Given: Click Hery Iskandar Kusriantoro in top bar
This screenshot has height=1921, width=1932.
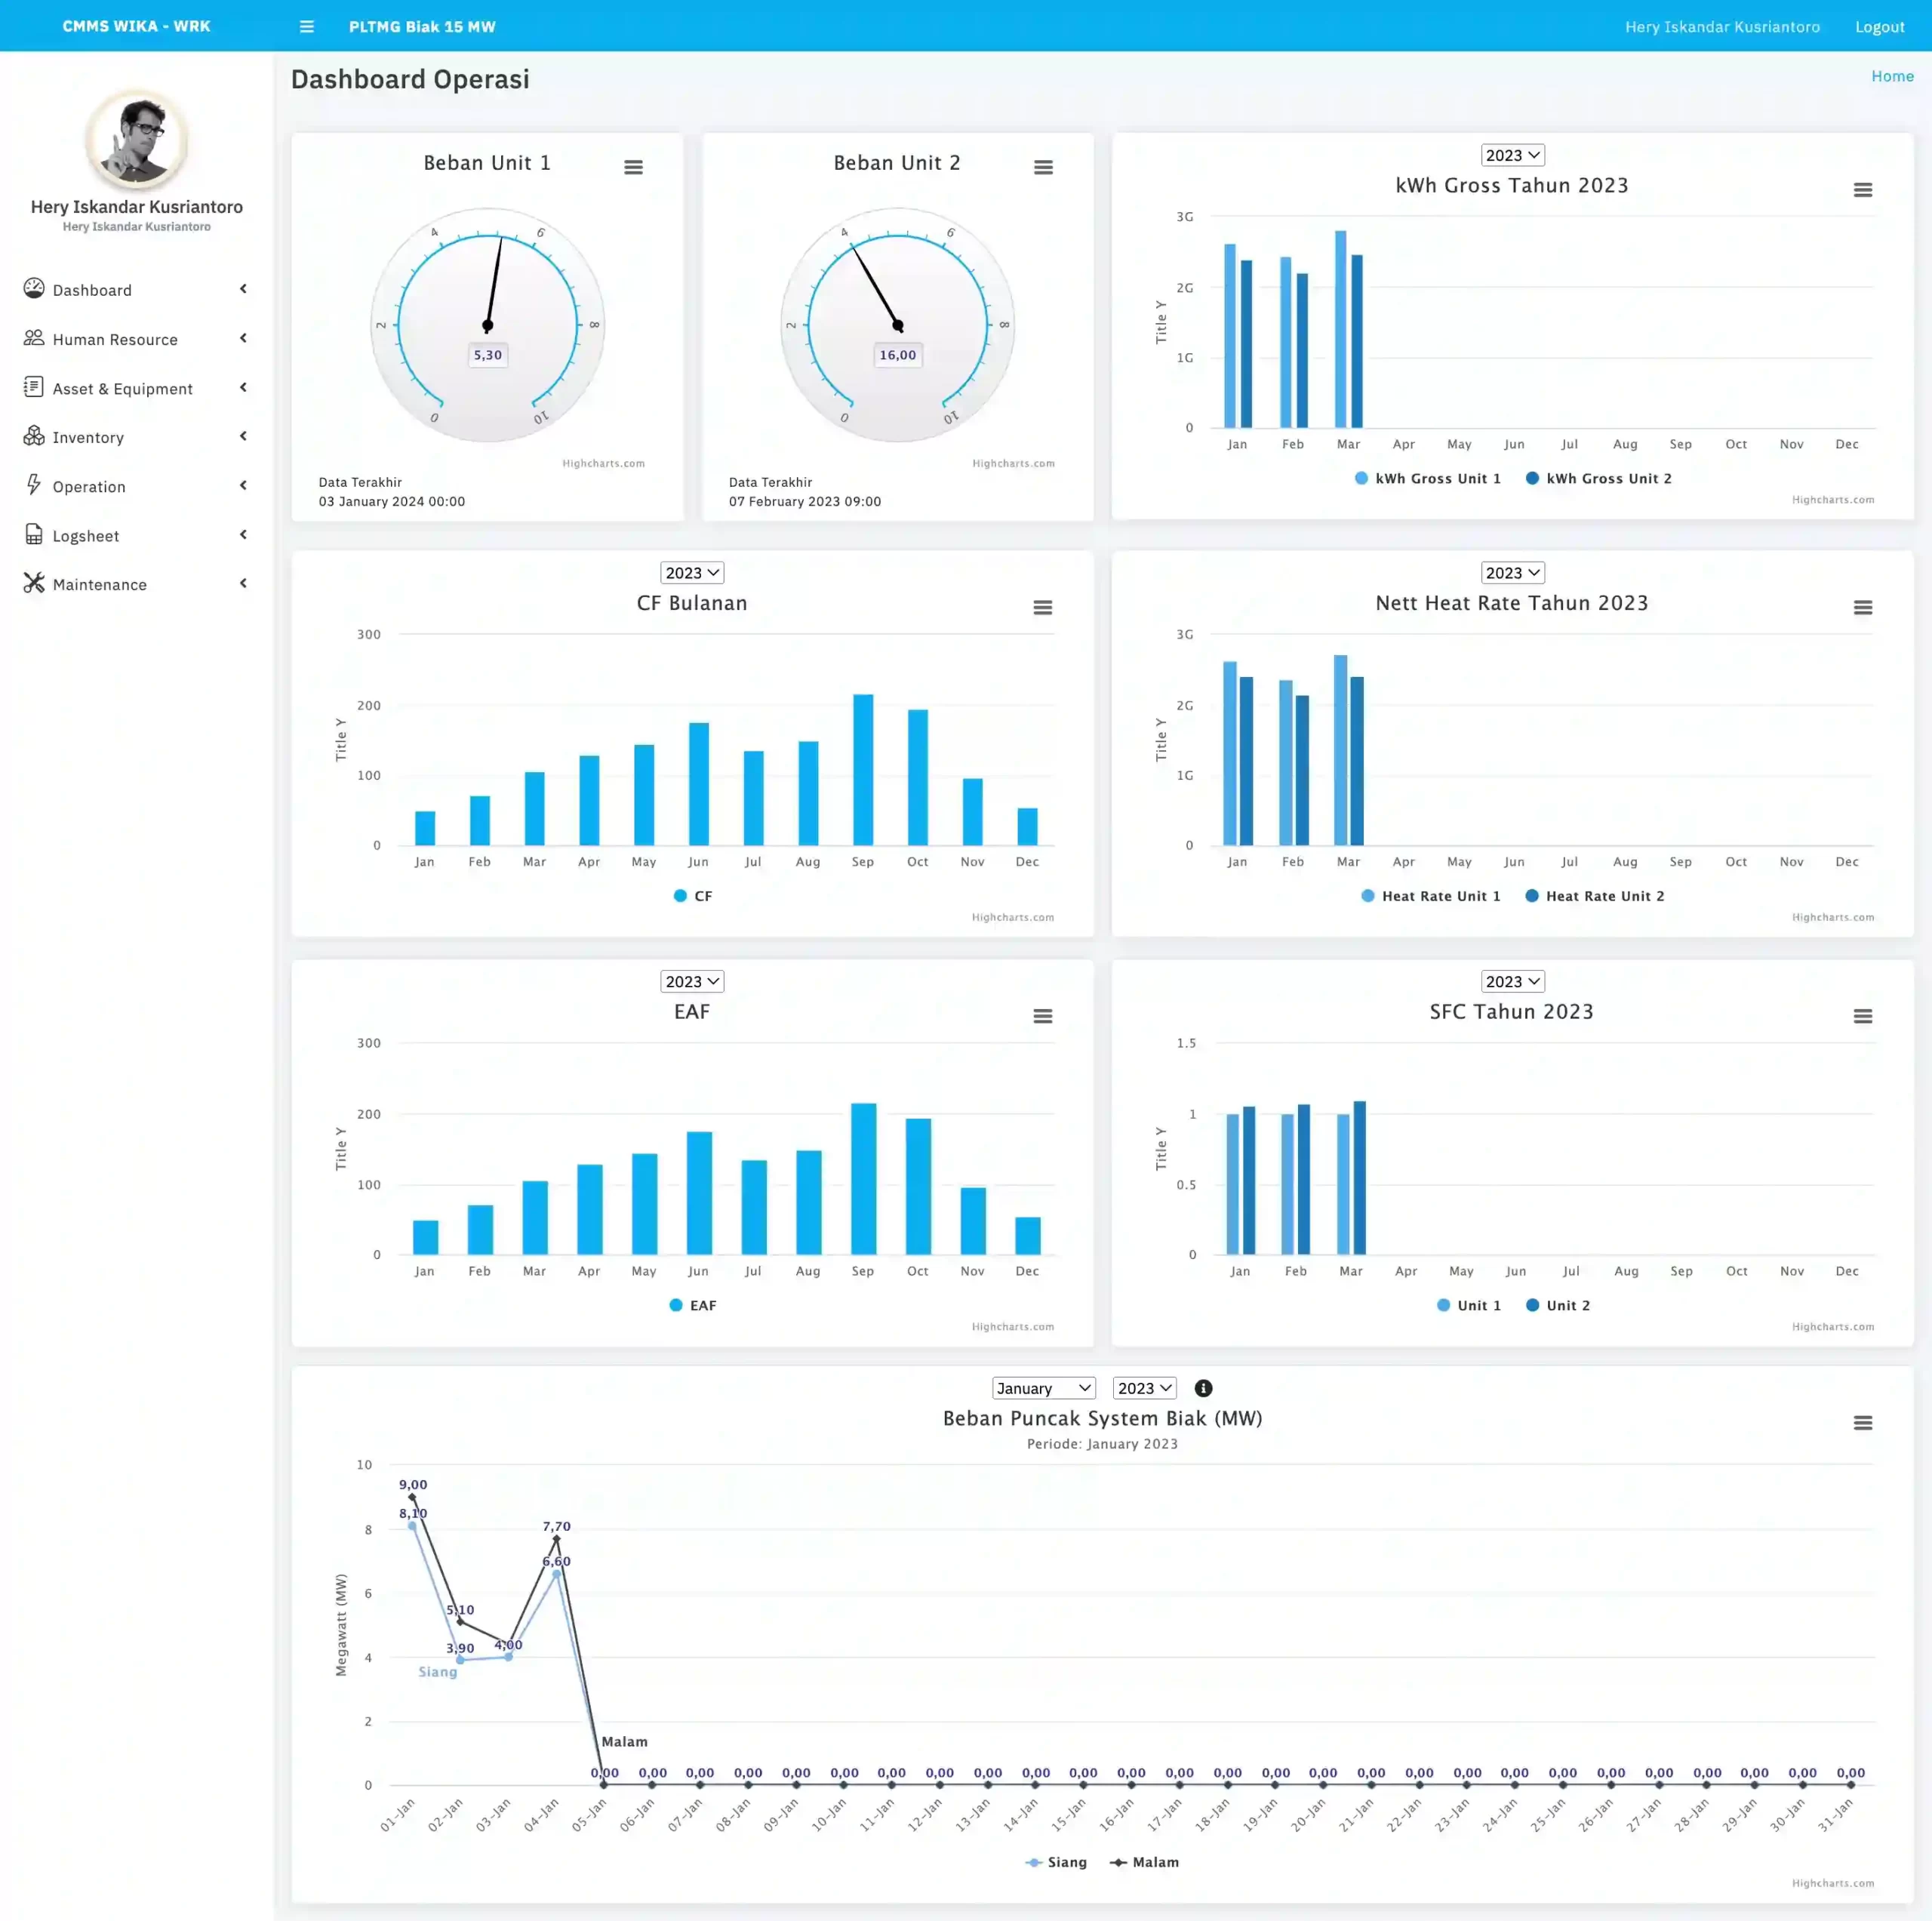Looking at the screenshot, I should click(1722, 27).
